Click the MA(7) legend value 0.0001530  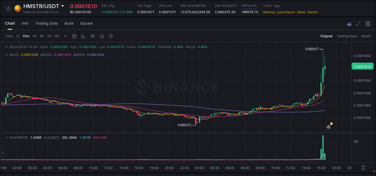coord(29,55)
